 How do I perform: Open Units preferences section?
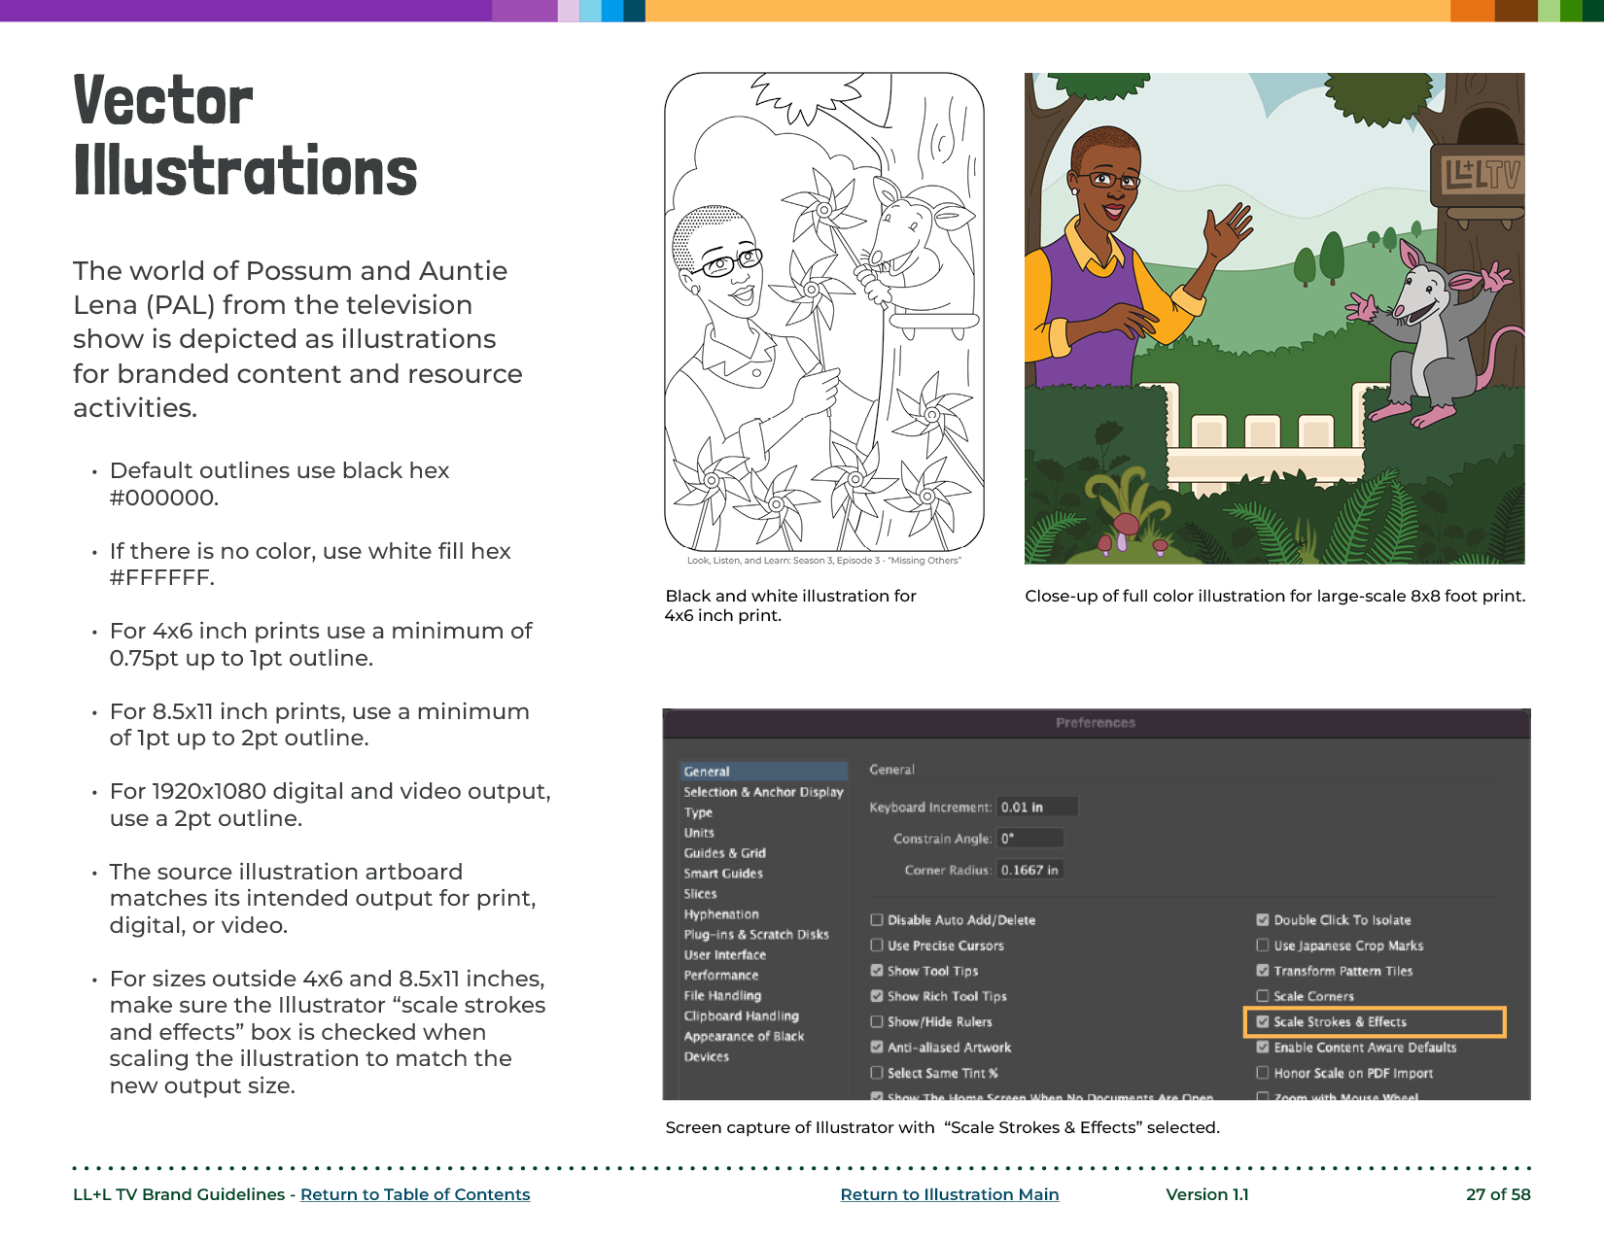click(x=699, y=833)
